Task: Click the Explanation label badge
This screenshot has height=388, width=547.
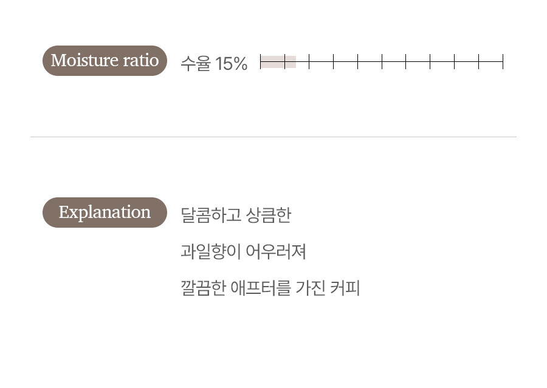Action: pos(105,213)
